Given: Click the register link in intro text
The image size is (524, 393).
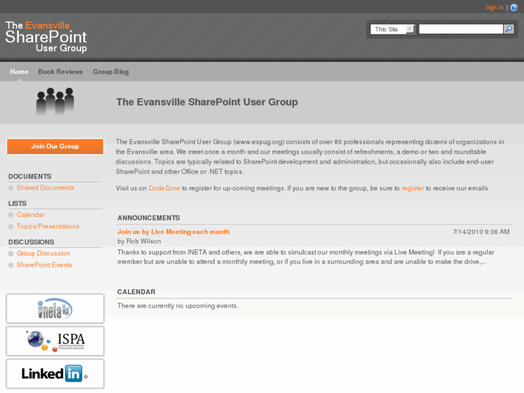Looking at the screenshot, I should (413, 188).
